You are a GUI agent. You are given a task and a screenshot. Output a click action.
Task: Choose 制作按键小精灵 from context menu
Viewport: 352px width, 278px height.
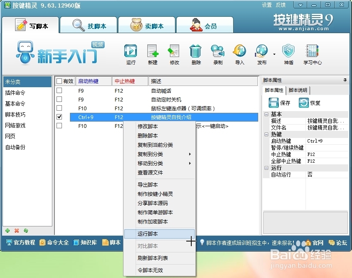(x=159, y=194)
